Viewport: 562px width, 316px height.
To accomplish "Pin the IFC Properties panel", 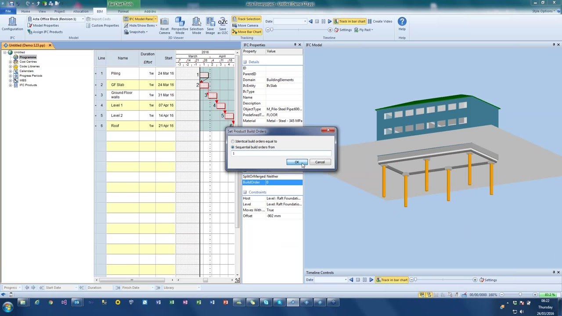I will pyautogui.click(x=295, y=45).
